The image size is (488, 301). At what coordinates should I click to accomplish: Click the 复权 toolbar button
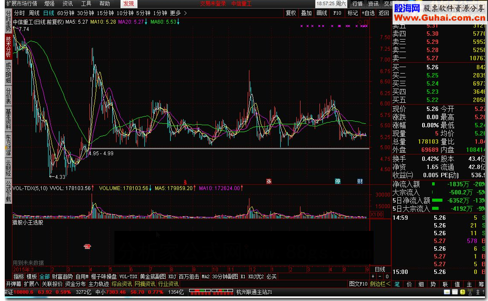[291, 13]
